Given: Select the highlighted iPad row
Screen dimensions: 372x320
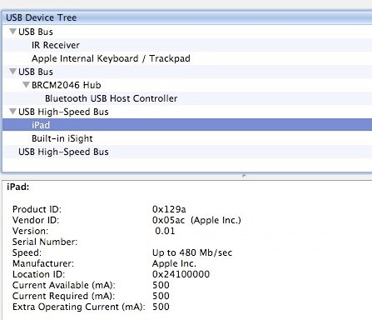Looking at the screenshot, I should pyautogui.click(x=187, y=125).
